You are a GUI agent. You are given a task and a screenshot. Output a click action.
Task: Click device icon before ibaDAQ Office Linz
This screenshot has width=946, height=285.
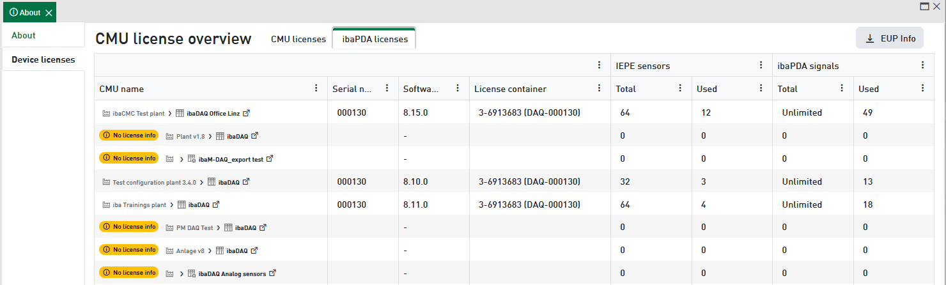click(x=180, y=113)
